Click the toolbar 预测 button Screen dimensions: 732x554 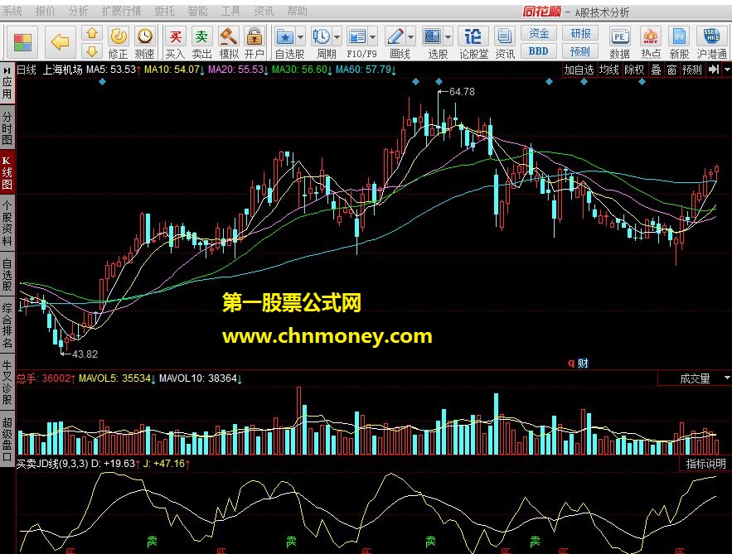[x=580, y=51]
